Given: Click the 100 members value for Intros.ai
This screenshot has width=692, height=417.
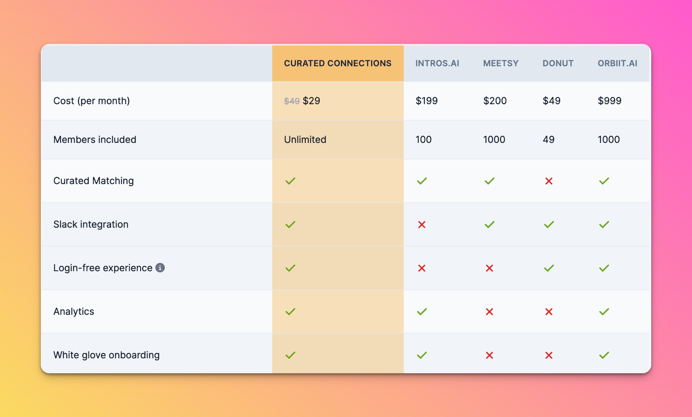Looking at the screenshot, I should pyautogui.click(x=424, y=140).
